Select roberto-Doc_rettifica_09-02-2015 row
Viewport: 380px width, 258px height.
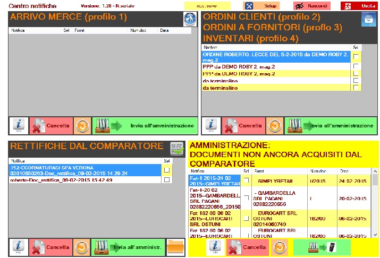[x=85, y=180]
